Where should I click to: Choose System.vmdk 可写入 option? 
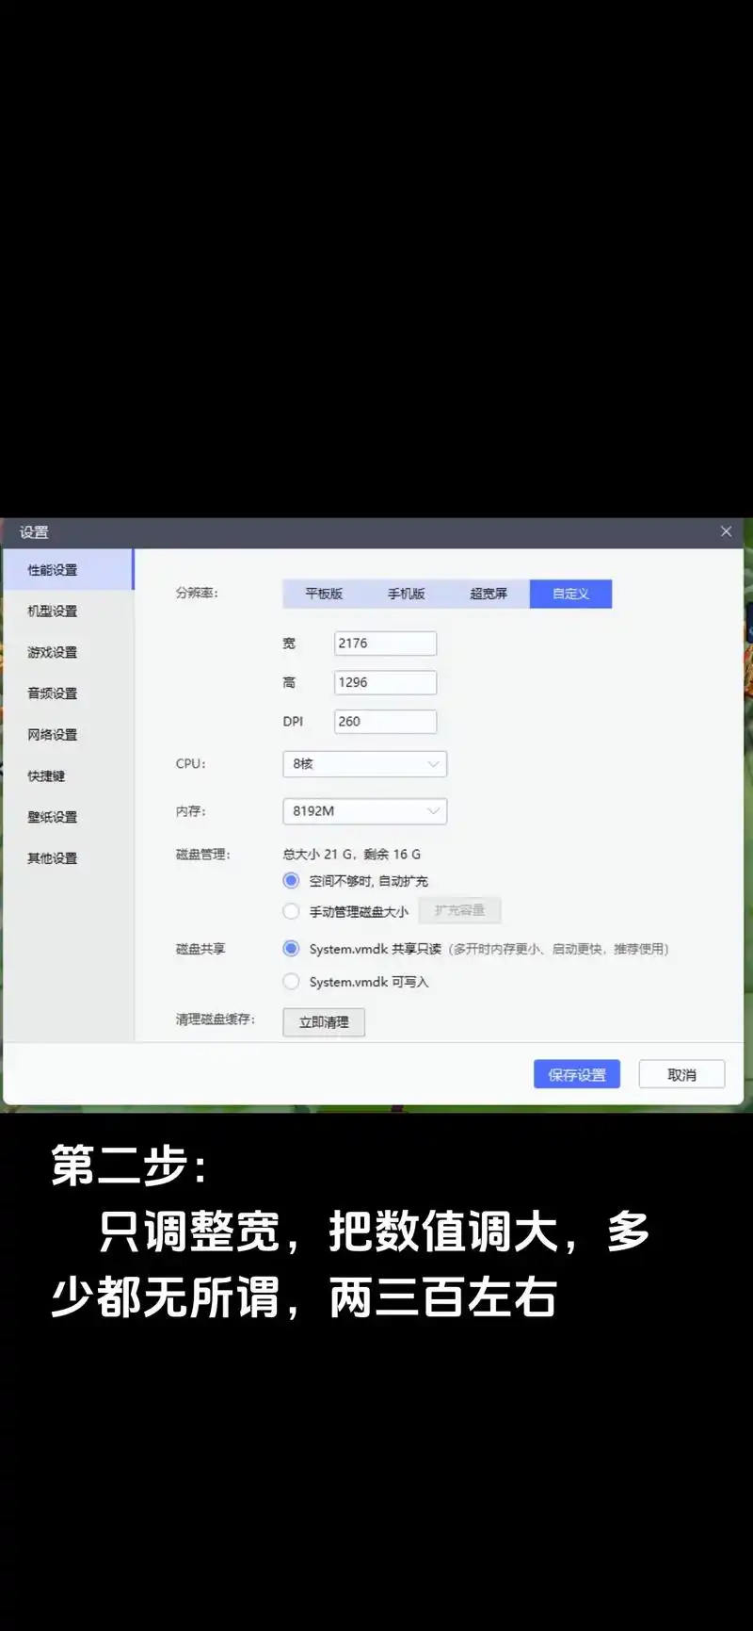pos(292,982)
